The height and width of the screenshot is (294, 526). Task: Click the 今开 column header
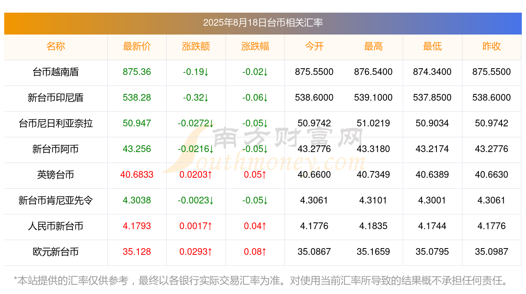tap(314, 46)
